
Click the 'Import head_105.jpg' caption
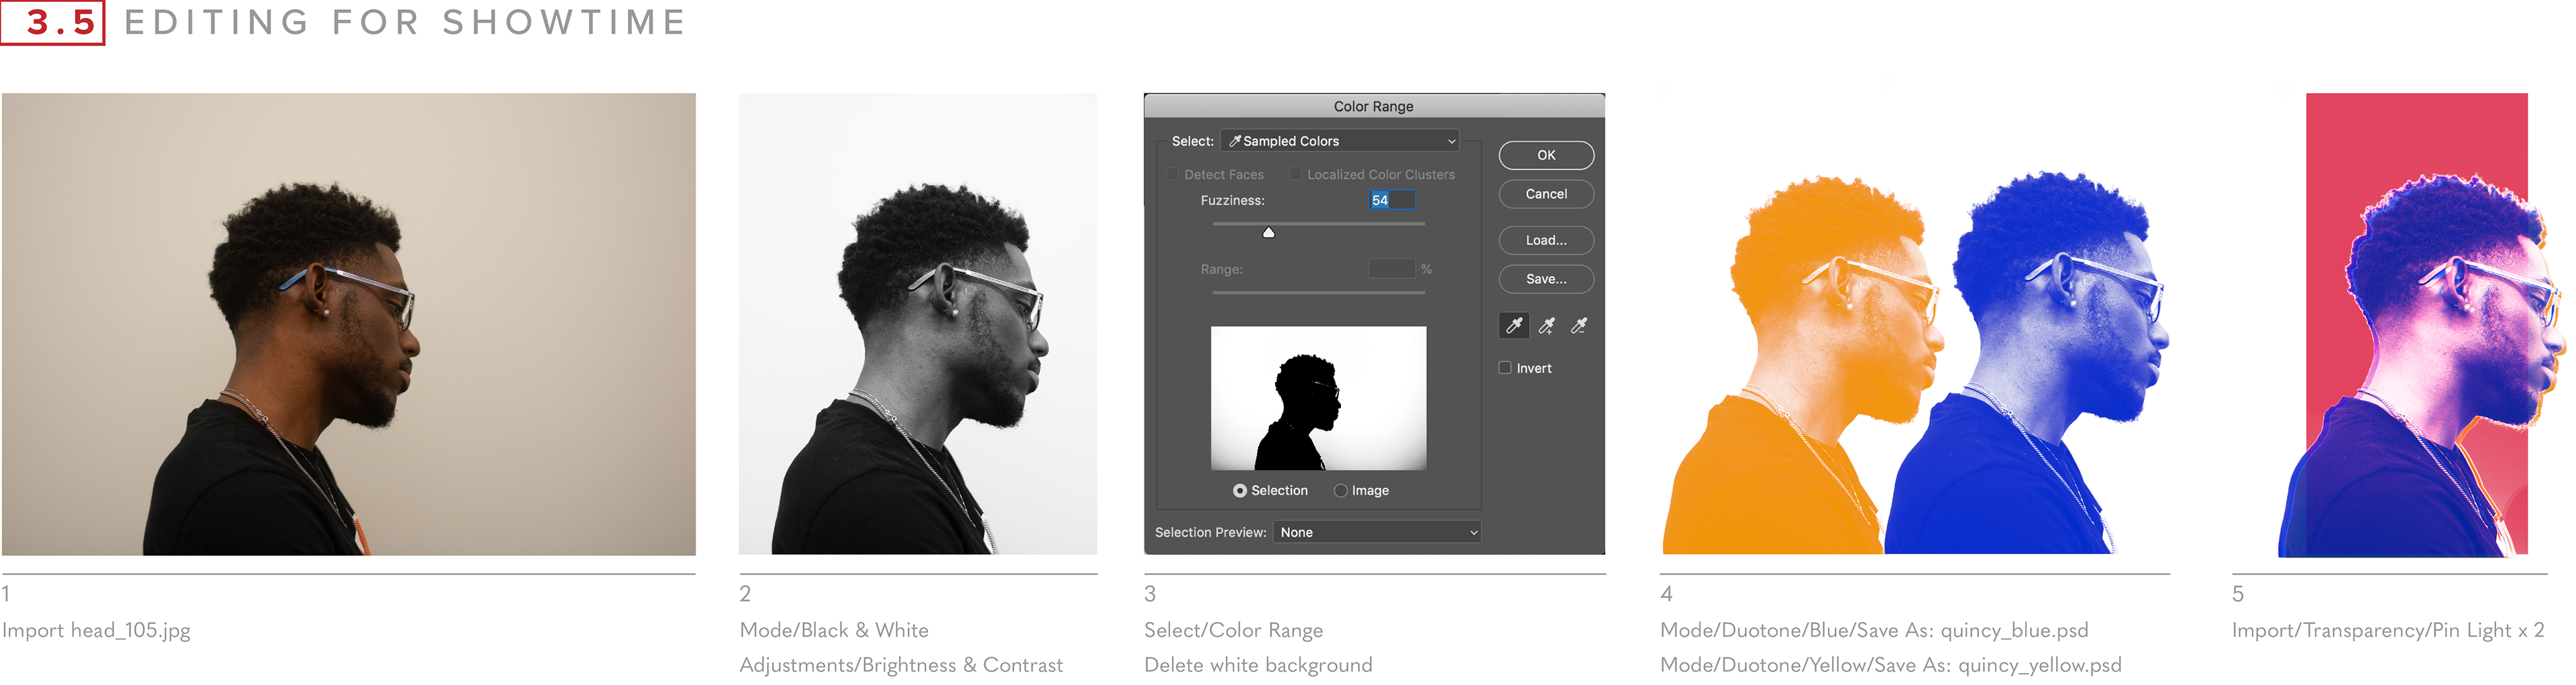96,630
